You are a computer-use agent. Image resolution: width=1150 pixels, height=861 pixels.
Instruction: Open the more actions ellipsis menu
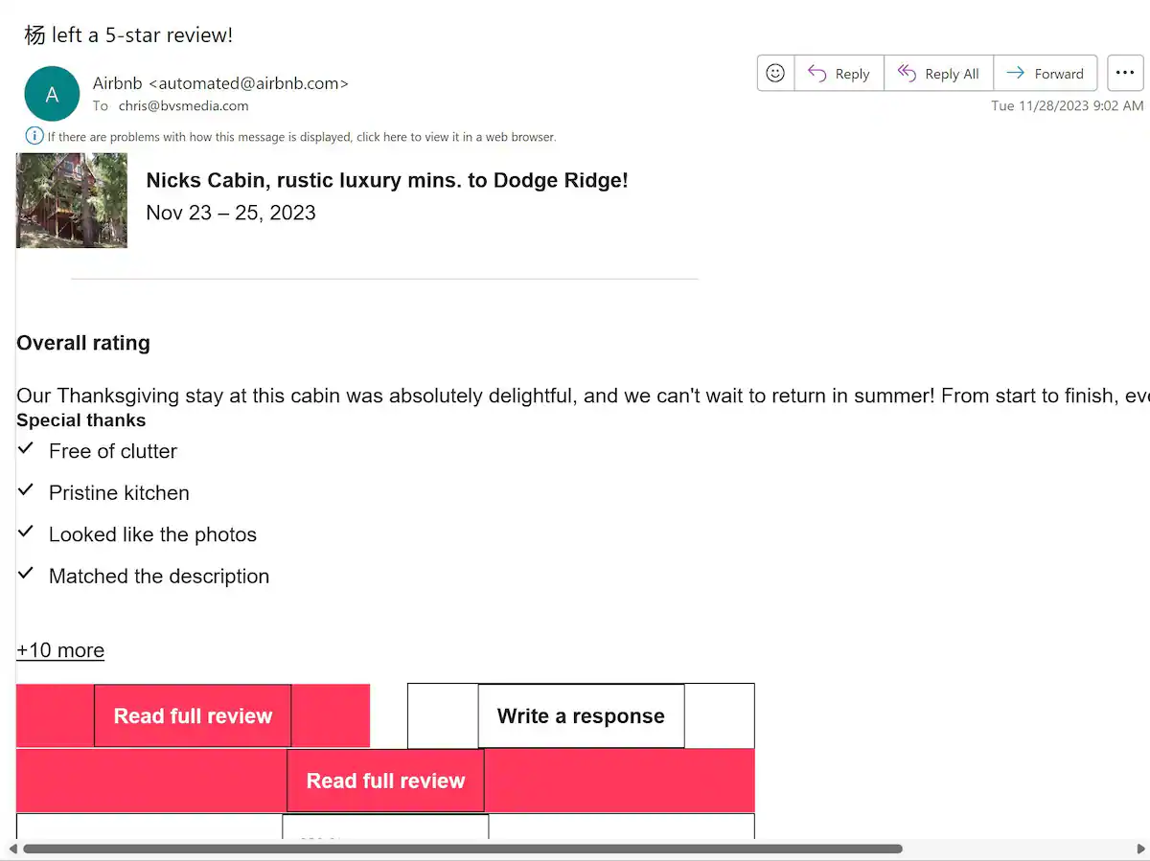[x=1125, y=74]
